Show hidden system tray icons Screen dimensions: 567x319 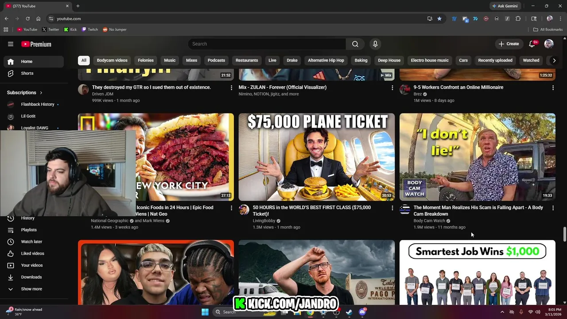(502, 312)
